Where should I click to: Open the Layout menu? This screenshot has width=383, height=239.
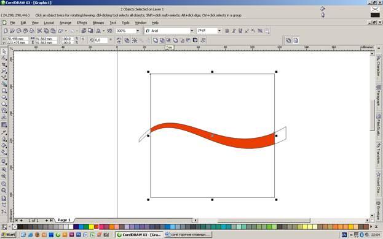(x=49, y=23)
